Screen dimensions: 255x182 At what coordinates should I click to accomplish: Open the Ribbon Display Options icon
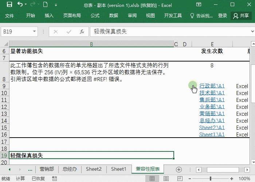199,4
